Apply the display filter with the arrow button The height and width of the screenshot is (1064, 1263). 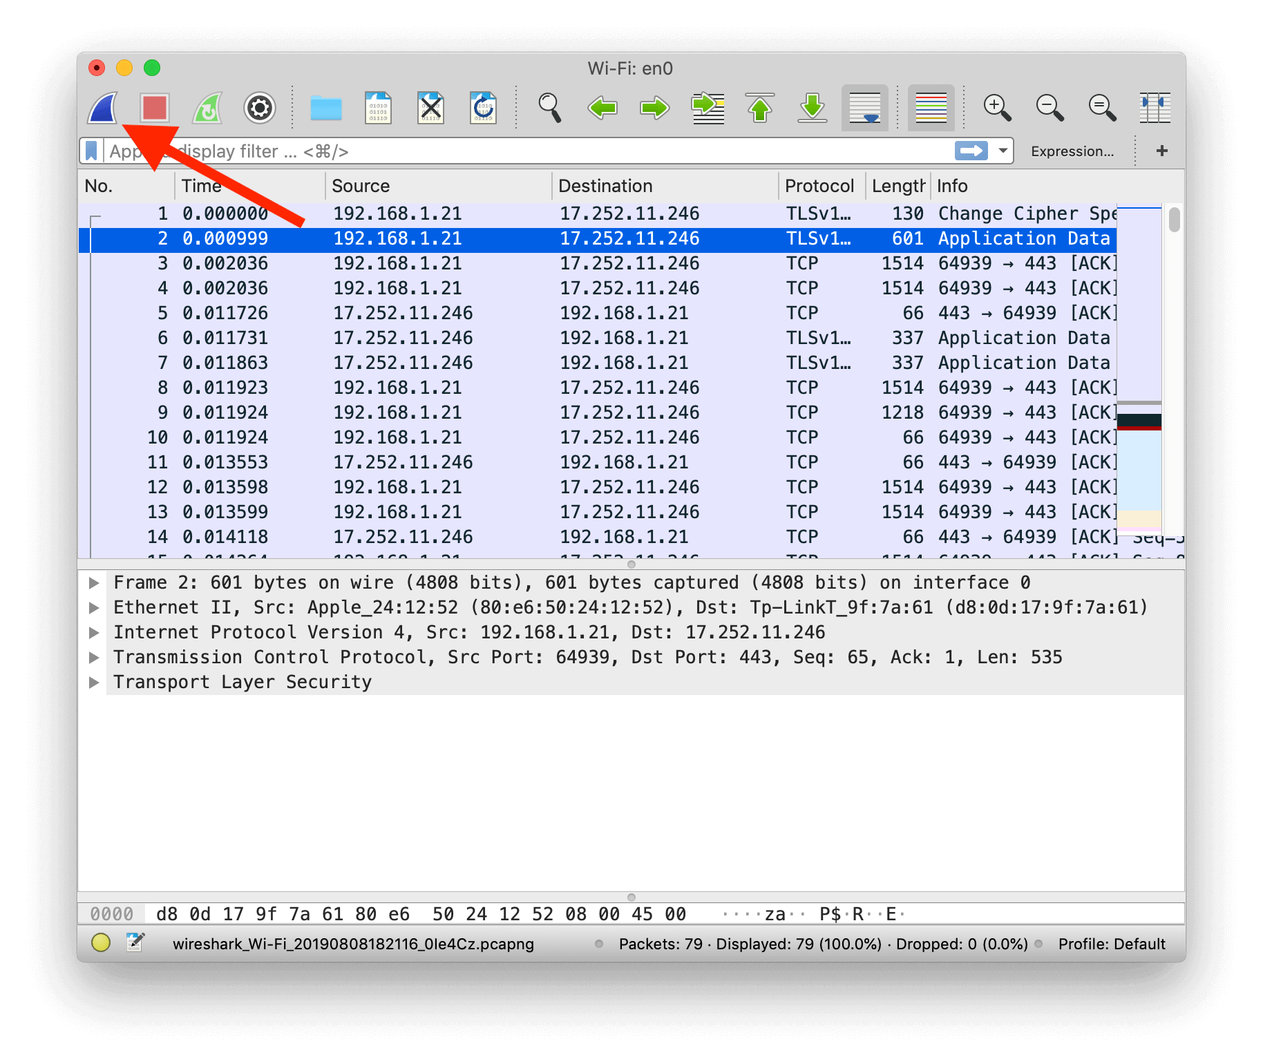pyautogui.click(x=971, y=151)
